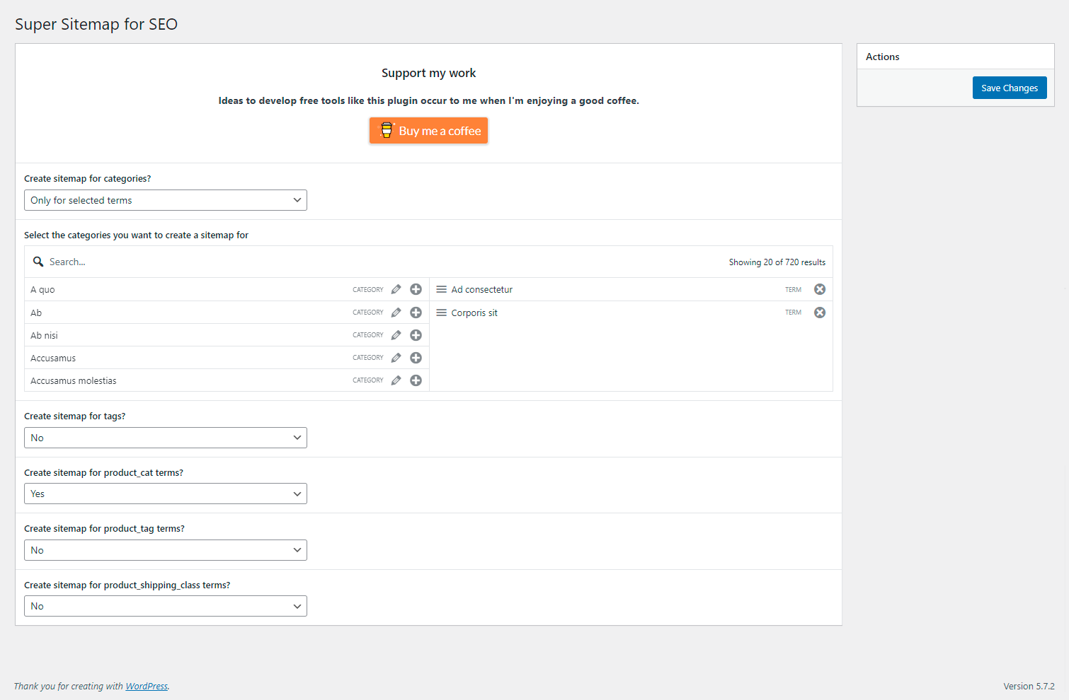Screen dimensions: 1069x700
Task: Click the X icon next to "Corporis sit"
Action: point(819,312)
